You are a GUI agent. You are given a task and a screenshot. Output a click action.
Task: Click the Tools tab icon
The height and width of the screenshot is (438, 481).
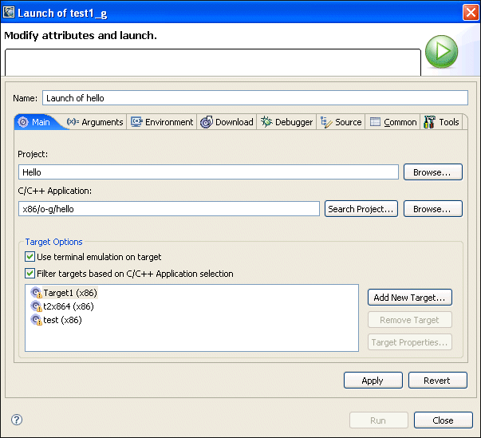(x=430, y=122)
